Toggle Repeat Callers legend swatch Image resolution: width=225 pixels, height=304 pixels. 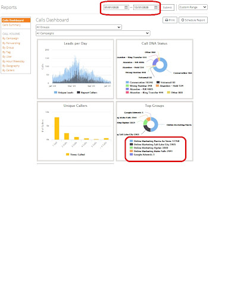(x=79, y=93)
